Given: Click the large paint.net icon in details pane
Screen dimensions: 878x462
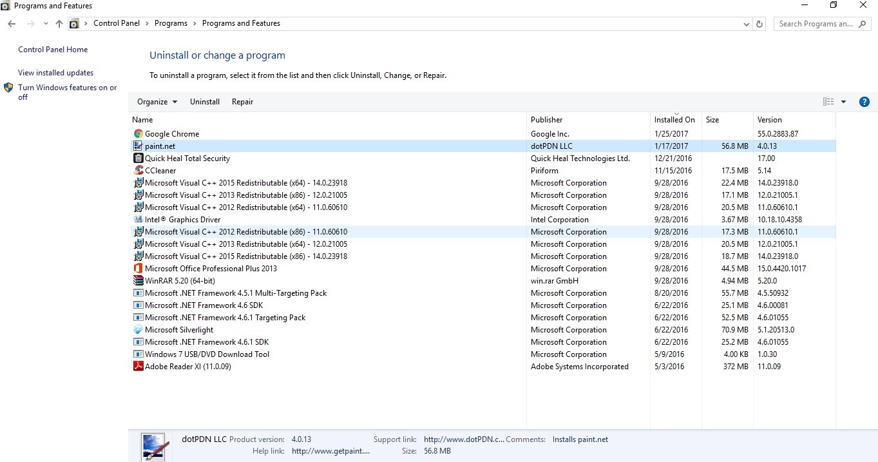Looking at the screenshot, I should [x=155, y=447].
